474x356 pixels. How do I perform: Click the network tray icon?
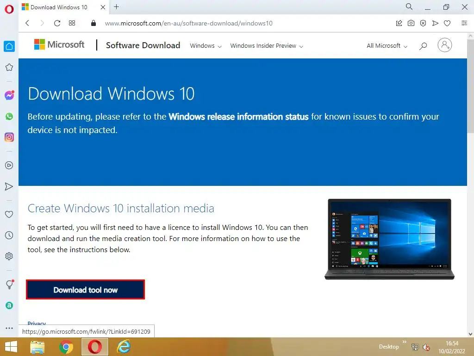coord(415,347)
